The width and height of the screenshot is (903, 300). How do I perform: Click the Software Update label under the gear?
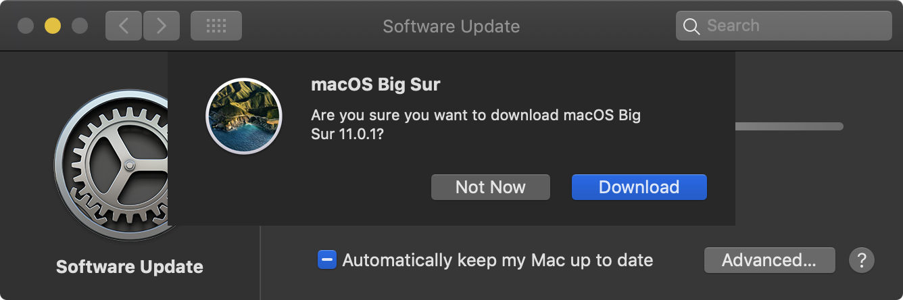[129, 267]
